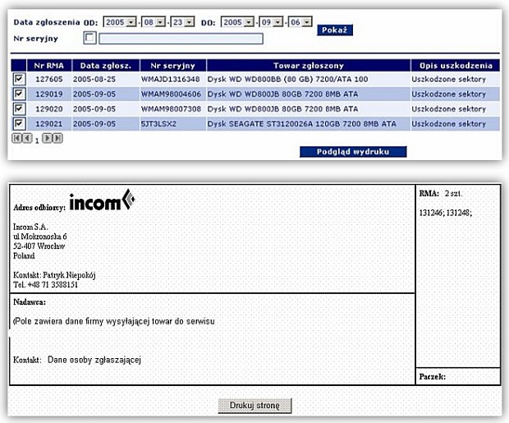509x423 pixels.
Task: Go to next page pagination icon
Action: pyautogui.click(x=47, y=139)
